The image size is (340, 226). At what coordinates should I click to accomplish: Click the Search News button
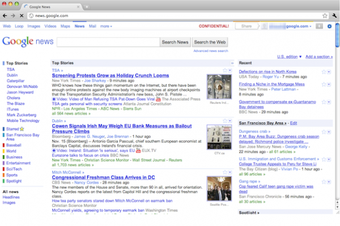pyautogui.click(x=175, y=42)
